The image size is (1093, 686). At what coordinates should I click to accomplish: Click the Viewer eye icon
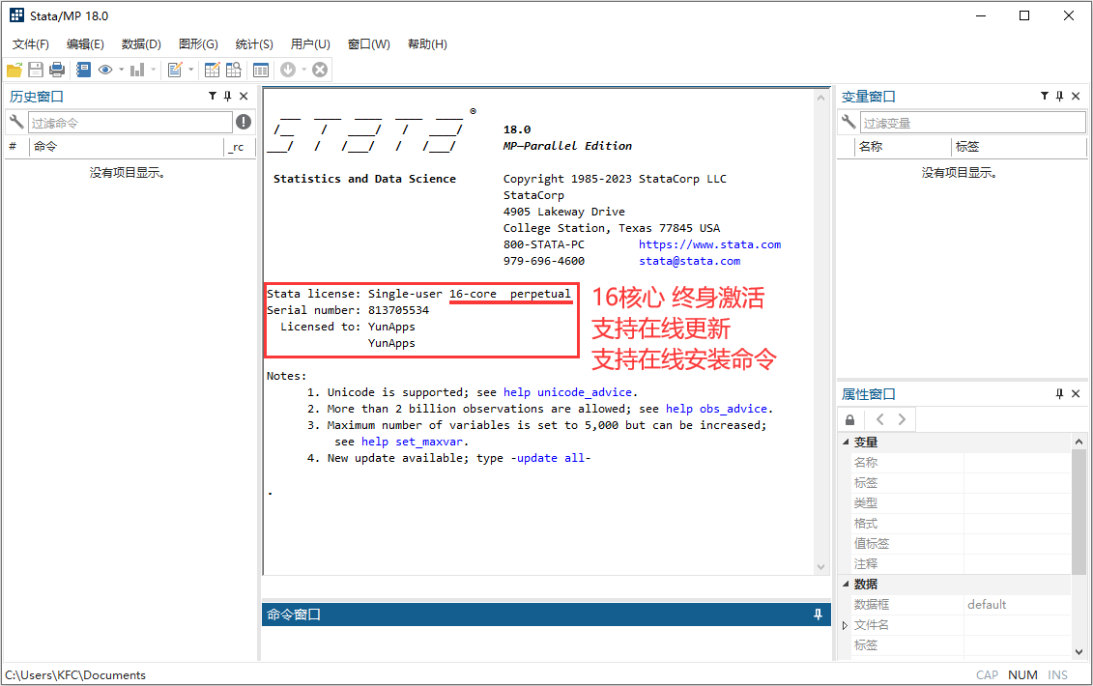(105, 70)
